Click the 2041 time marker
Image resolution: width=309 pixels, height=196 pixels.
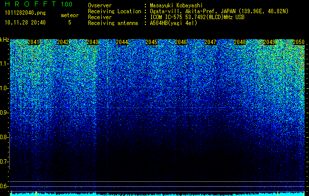[x=33, y=42]
